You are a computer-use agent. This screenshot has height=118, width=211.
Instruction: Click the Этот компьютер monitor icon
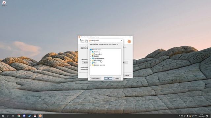tap(93, 58)
